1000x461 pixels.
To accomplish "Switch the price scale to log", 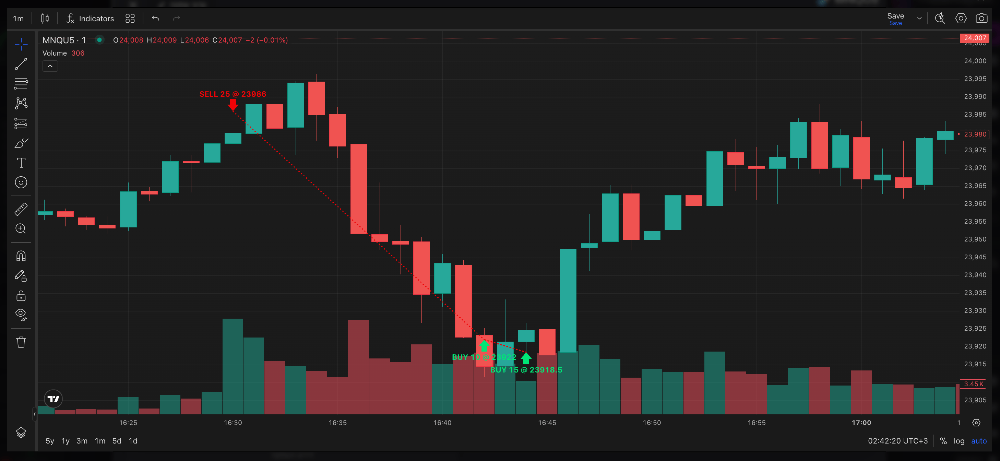I will 959,441.
